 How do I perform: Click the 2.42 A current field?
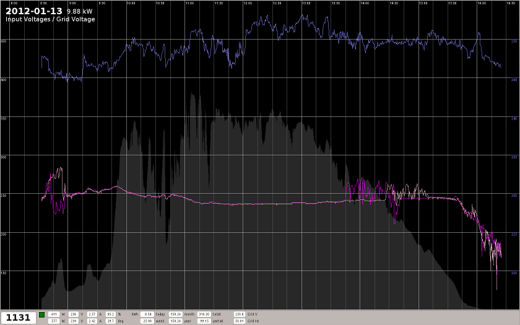coord(91,321)
